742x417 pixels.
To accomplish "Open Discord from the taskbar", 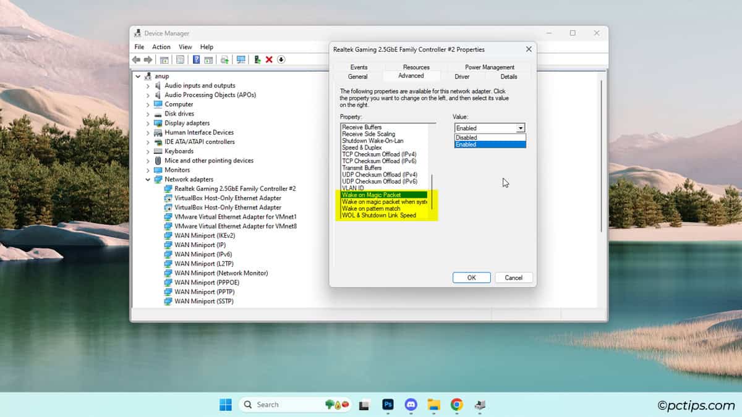I will tap(411, 405).
